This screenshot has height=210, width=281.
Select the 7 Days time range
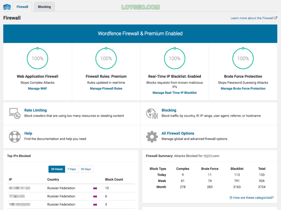pos(72,169)
